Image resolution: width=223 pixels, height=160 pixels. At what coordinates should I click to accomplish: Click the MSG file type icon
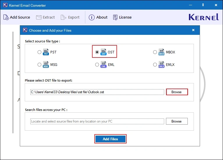(46, 64)
